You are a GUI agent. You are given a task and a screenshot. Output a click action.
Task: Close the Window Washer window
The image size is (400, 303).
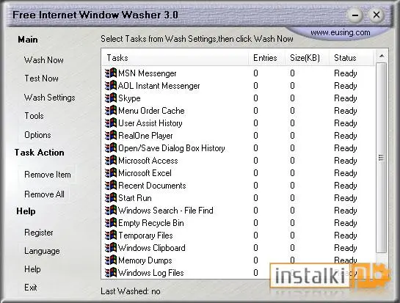pos(377,15)
